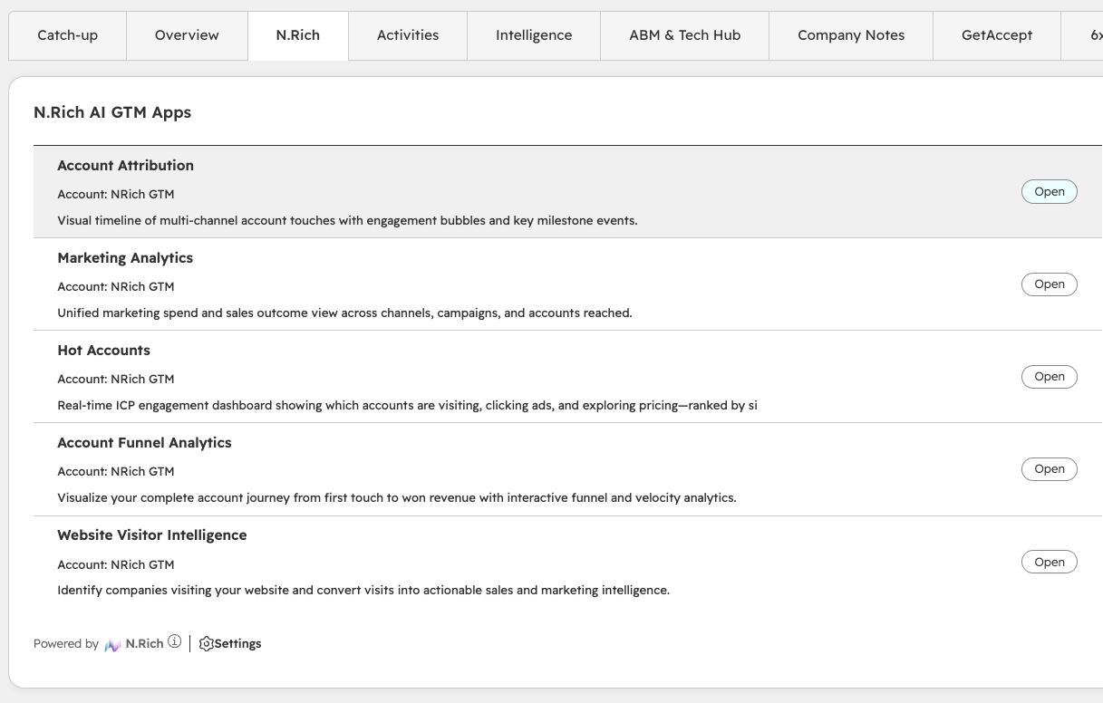Open the Account Funnel Analytics app
The height and width of the screenshot is (703, 1103).
click(x=1050, y=469)
